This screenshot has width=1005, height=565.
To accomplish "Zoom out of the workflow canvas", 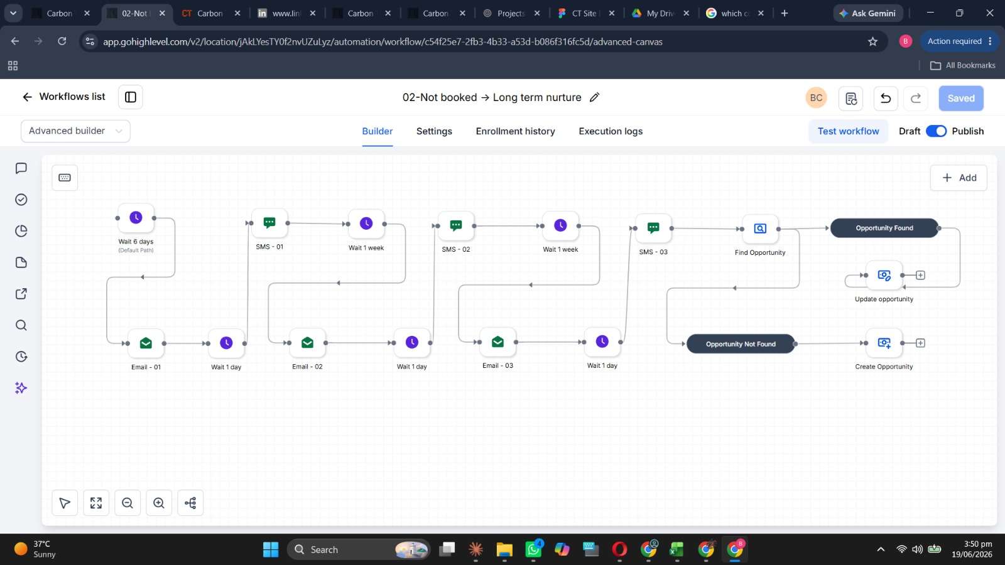I will pos(128,503).
